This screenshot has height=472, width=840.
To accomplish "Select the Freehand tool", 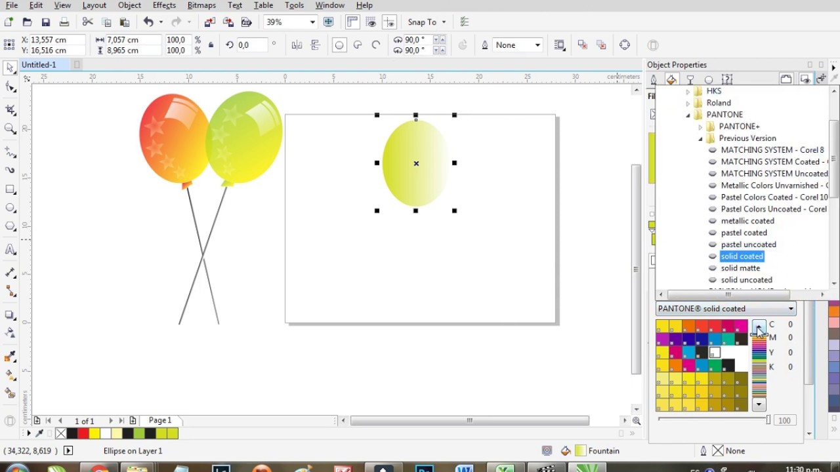I will [10, 152].
